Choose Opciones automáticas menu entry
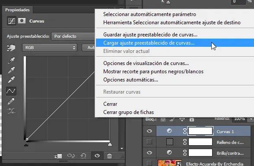The width and height of the screenshot is (254, 166). coord(130,80)
